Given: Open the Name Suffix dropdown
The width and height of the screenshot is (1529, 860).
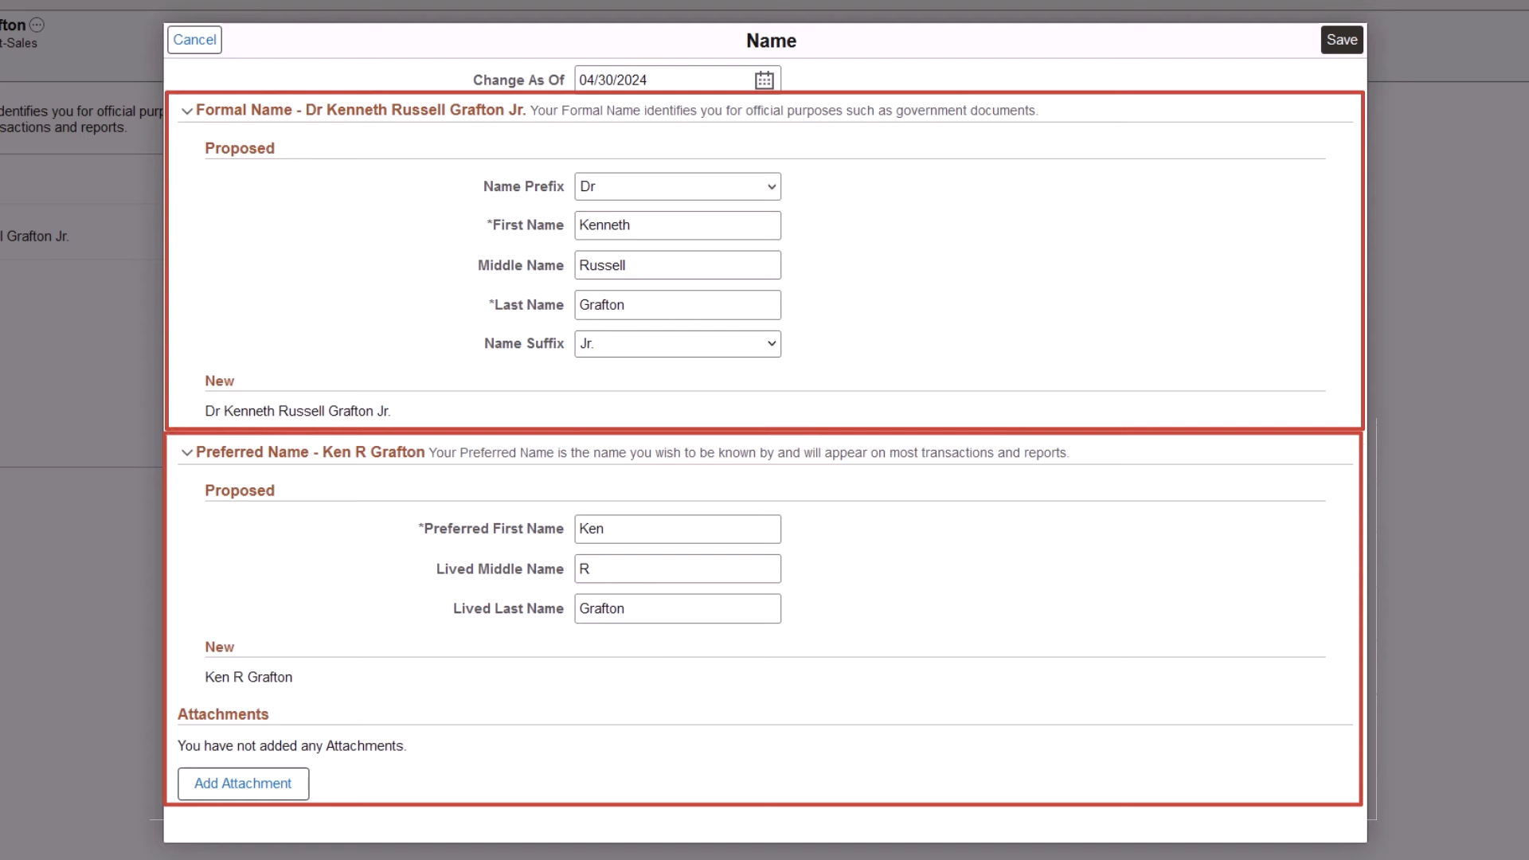Looking at the screenshot, I should point(677,343).
